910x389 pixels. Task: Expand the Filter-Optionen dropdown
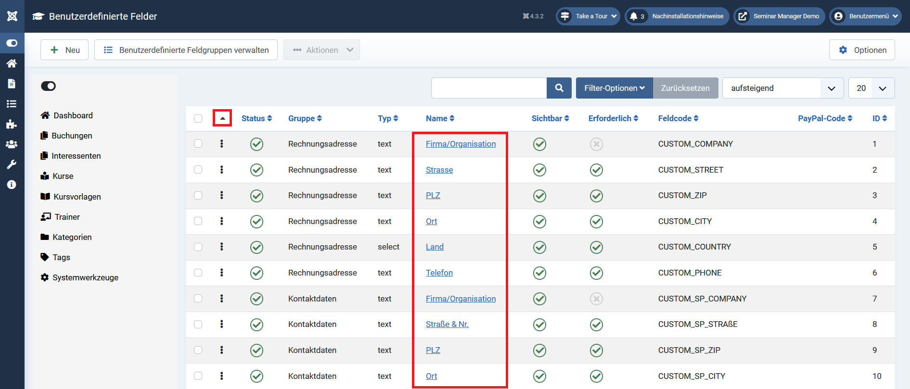(x=614, y=88)
